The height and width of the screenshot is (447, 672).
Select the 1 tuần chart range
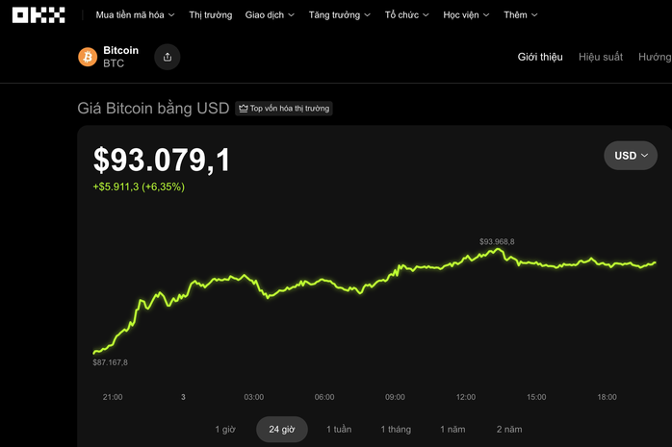[339, 429]
